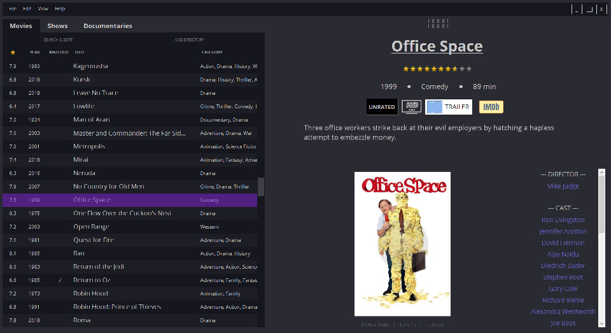This screenshot has width=611, height=333.
Task: Select Master and Commander row
Action: coord(130,133)
